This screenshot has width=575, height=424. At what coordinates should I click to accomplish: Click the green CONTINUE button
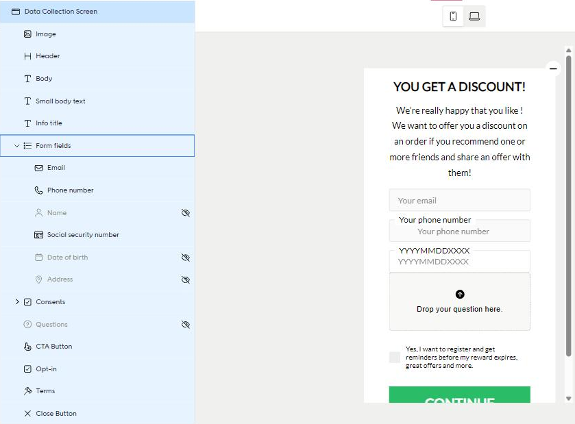(459, 395)
